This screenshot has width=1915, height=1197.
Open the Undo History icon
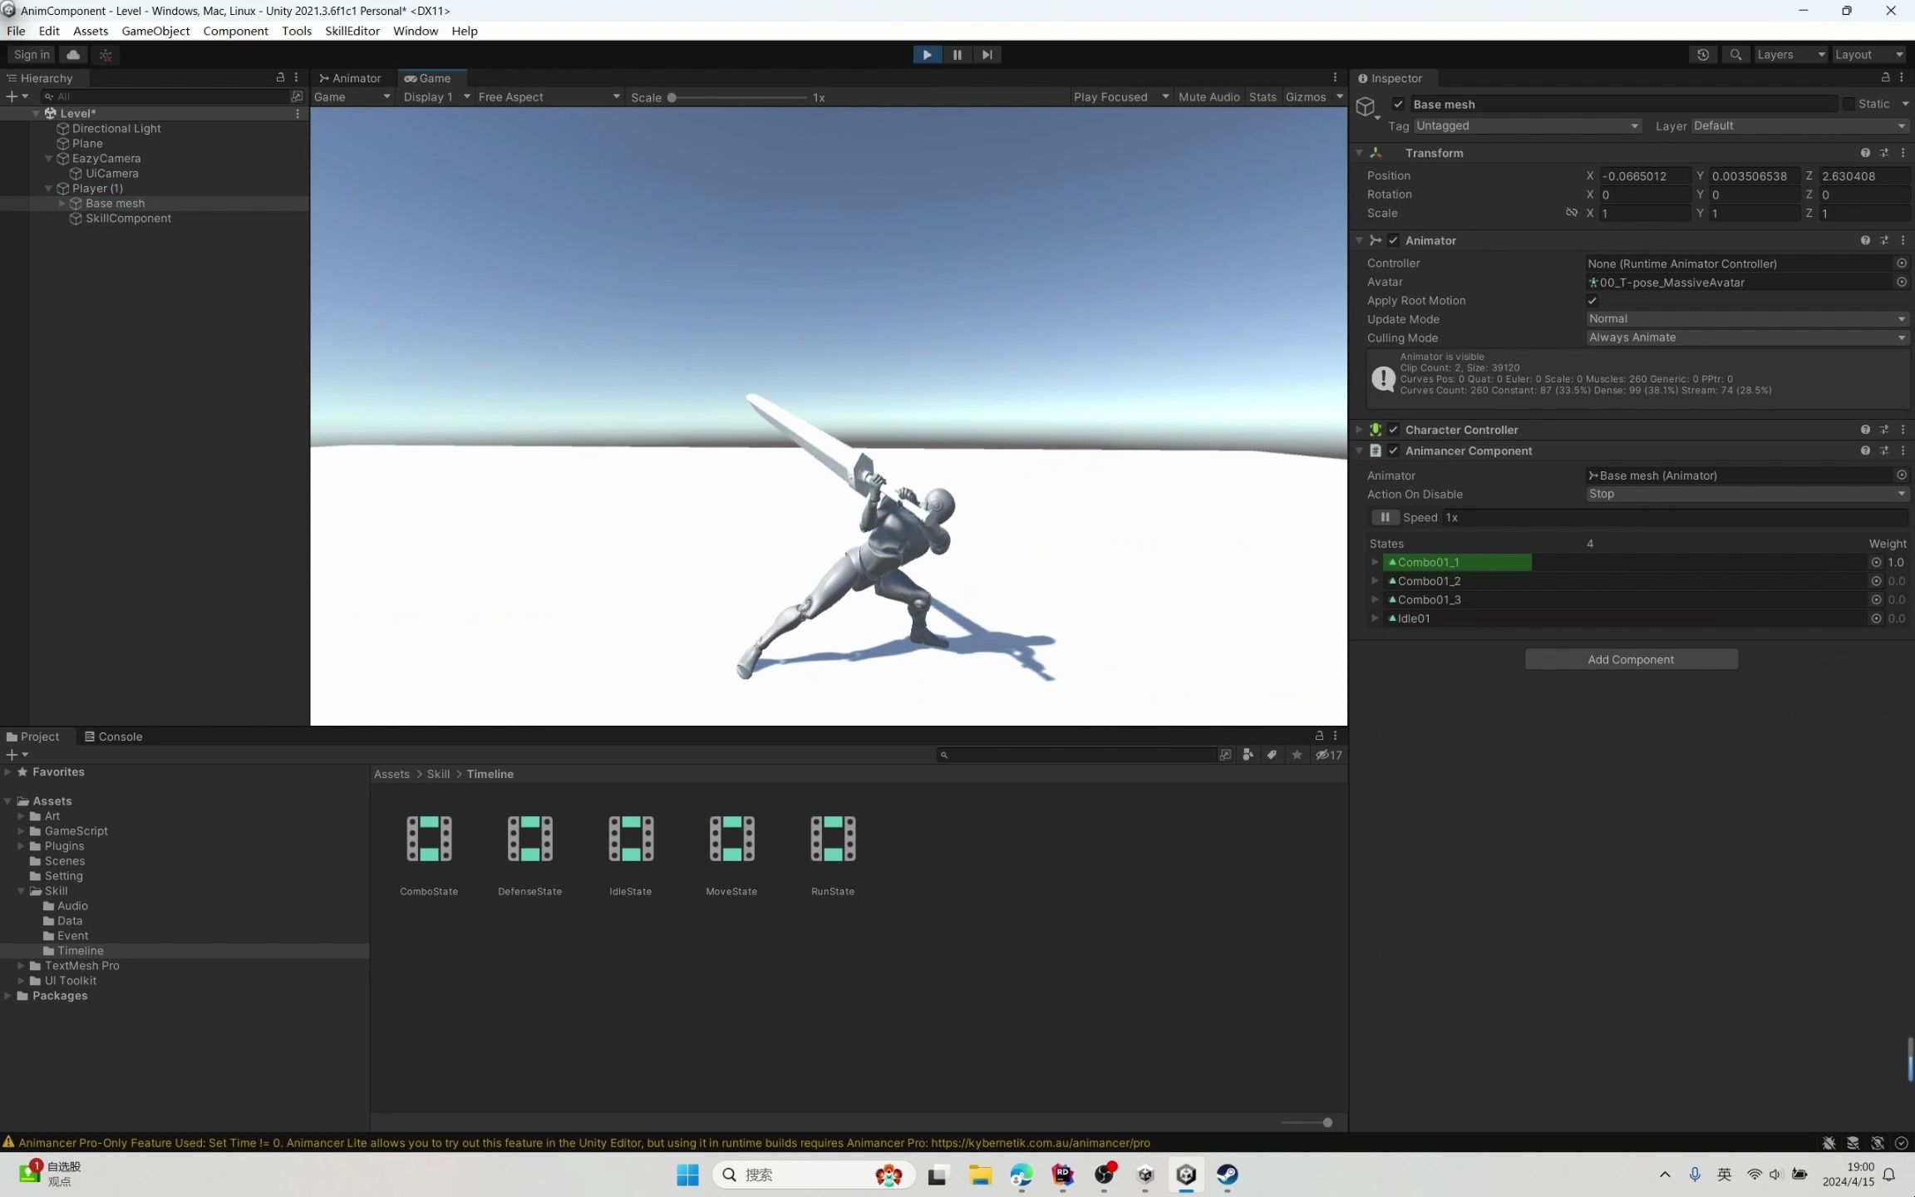[x=1703, y=55]
